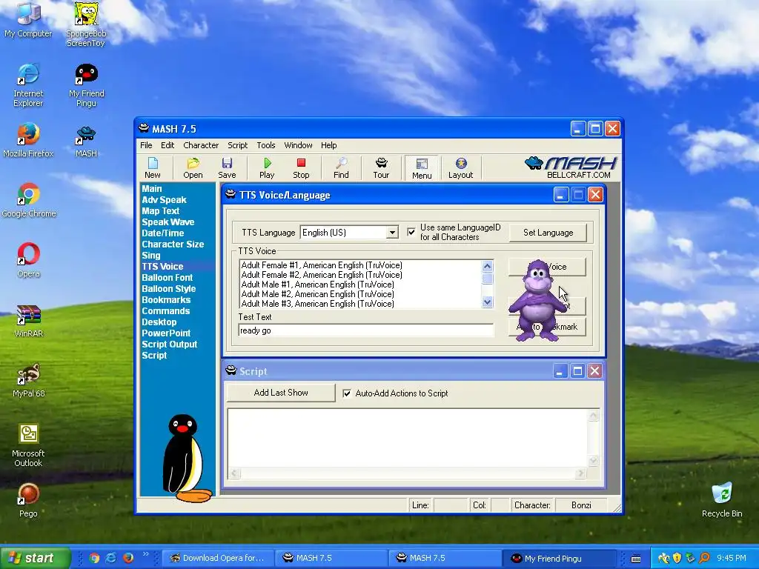Open the Window menu
Image resolution: width=759 pixels, height=569 pixels.
tap(298, 145)
